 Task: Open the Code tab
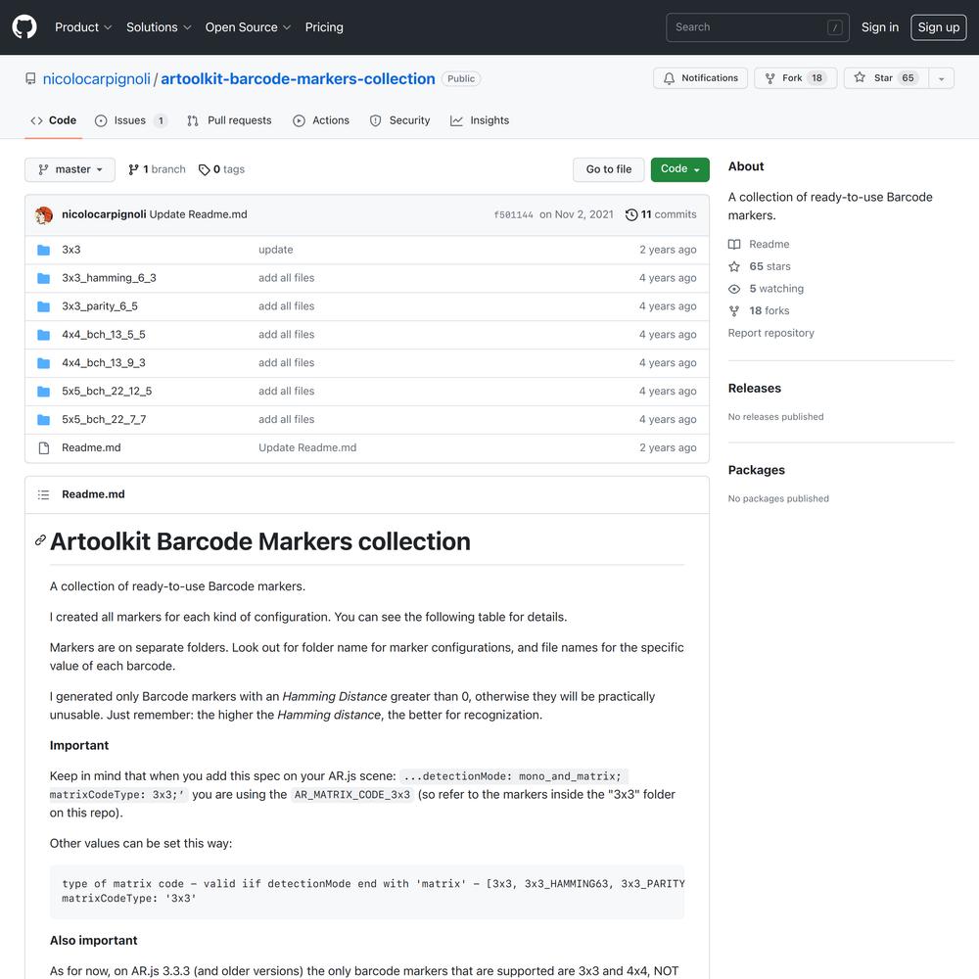[54, 120]
